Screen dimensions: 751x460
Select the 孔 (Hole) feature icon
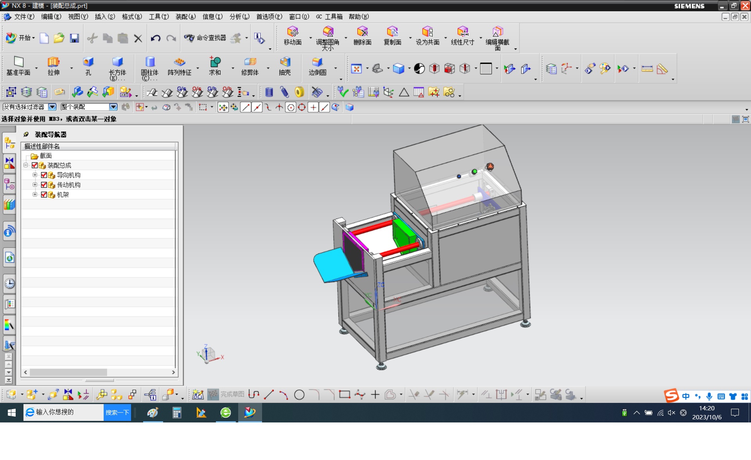click(88, 63)
